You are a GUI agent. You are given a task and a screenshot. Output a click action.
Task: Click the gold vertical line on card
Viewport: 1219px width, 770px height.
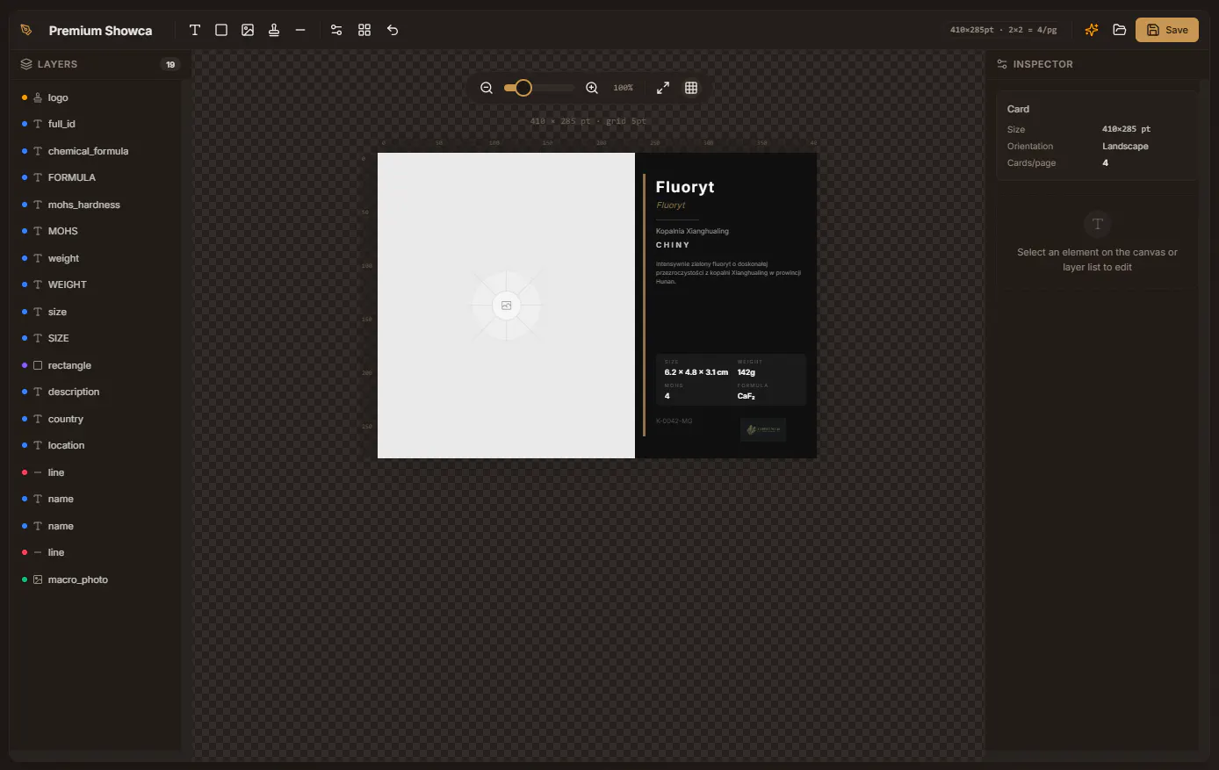pyautogui.click(x=645, y=305)
